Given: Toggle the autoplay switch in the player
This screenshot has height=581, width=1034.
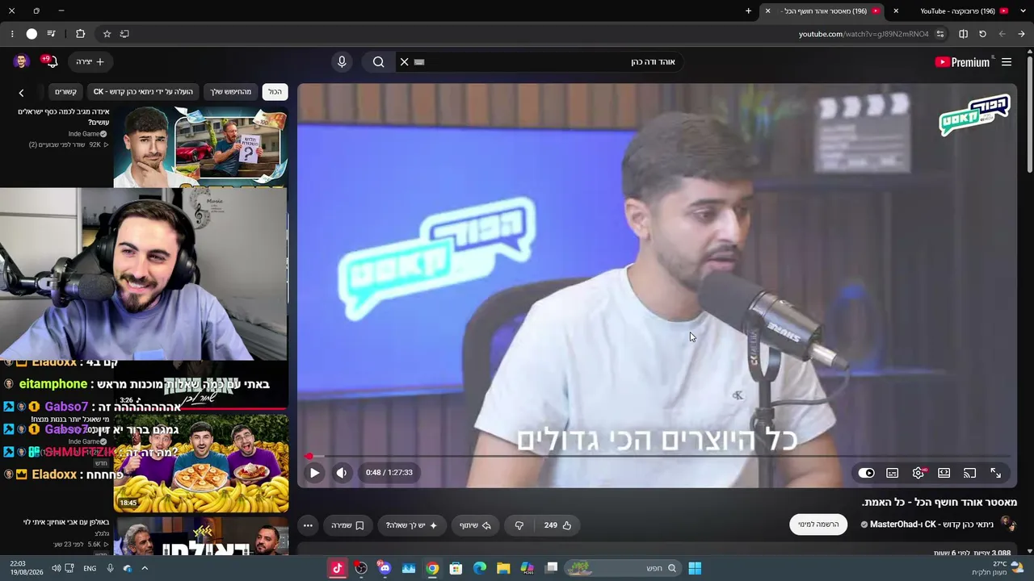Looking at the screenshot, I should (866, 473).
